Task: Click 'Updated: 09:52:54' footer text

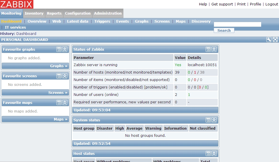Action: coord(92,143)
